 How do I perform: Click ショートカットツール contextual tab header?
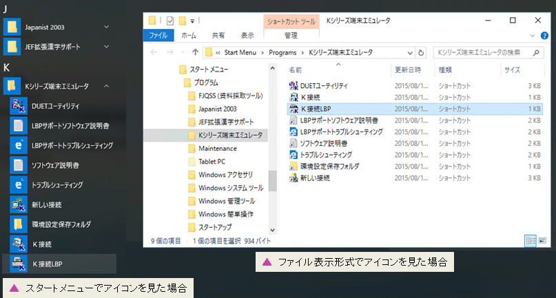(x=291, y=21)
